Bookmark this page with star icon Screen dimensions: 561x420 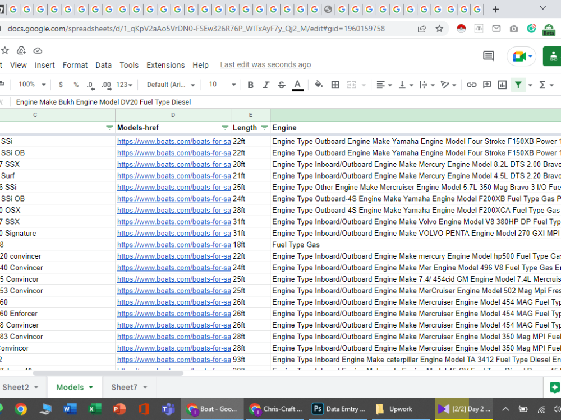coord(439,29)
